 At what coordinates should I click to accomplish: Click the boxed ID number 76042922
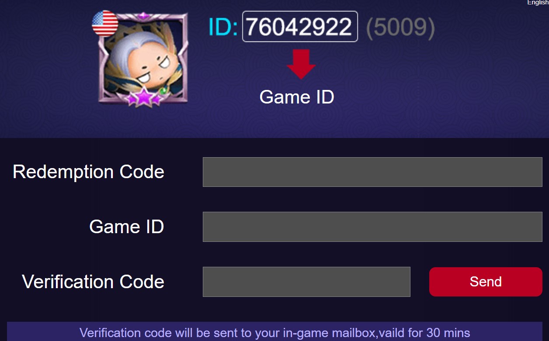300,27
